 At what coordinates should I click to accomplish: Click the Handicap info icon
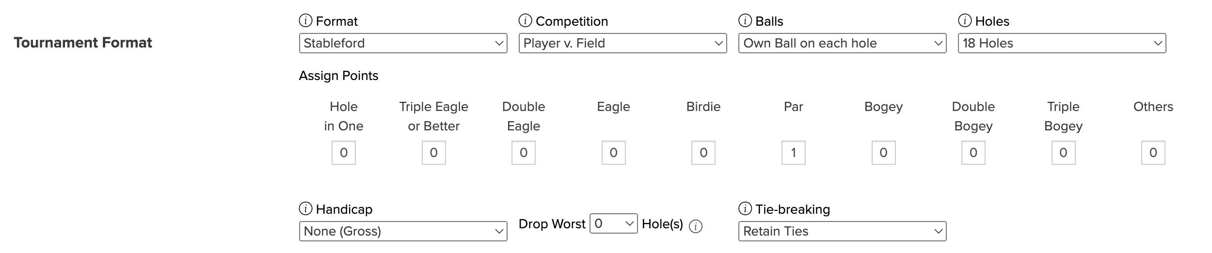pos(305,209)
